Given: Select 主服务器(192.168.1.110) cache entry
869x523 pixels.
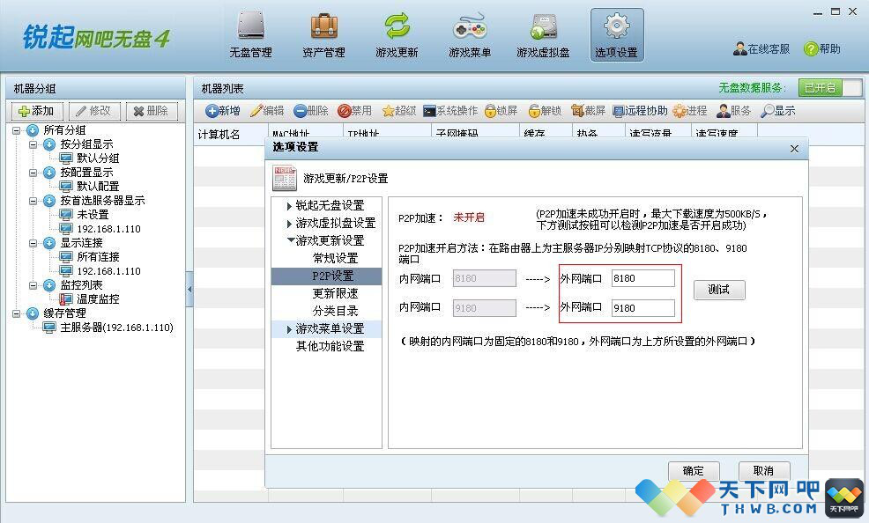Looking at the screenshot, I should tap(116, 328).
